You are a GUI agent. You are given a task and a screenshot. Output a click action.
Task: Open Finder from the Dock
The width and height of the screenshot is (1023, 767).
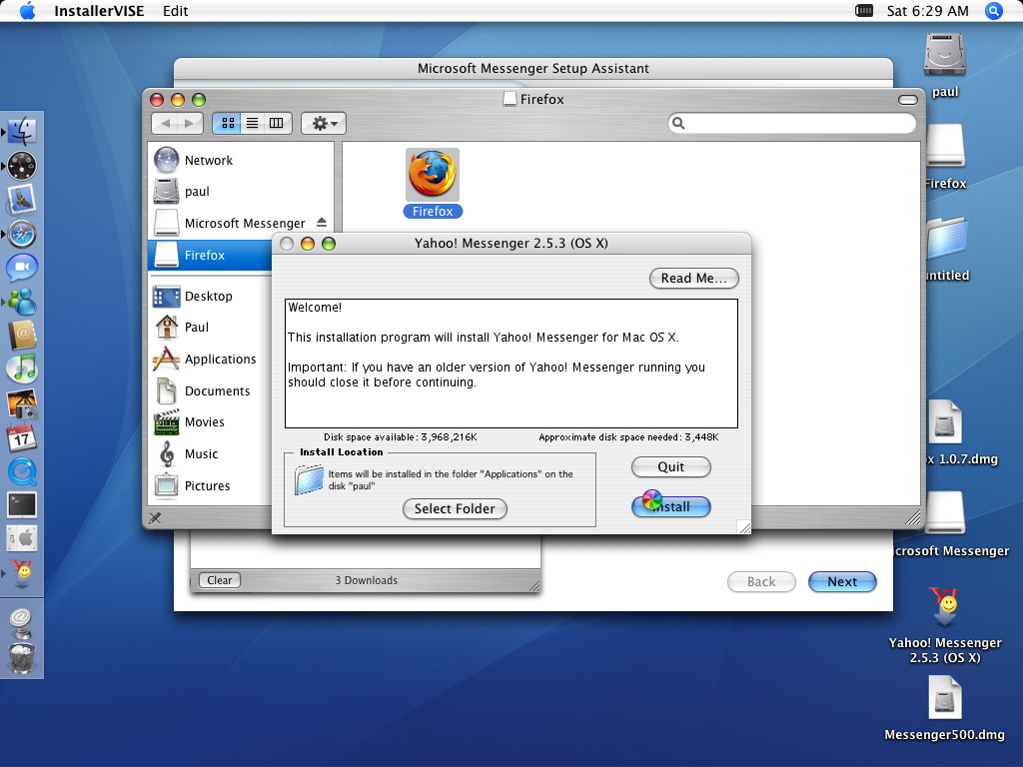[22, 130]
